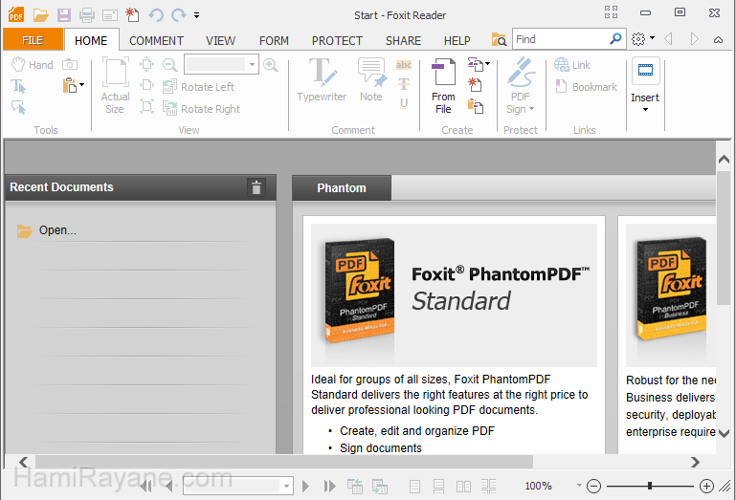This screenshot has width=736, height=500.
Task: Zoom in with the magnifier plus icon
Action: pyautogui.click(x=270, y=65)
